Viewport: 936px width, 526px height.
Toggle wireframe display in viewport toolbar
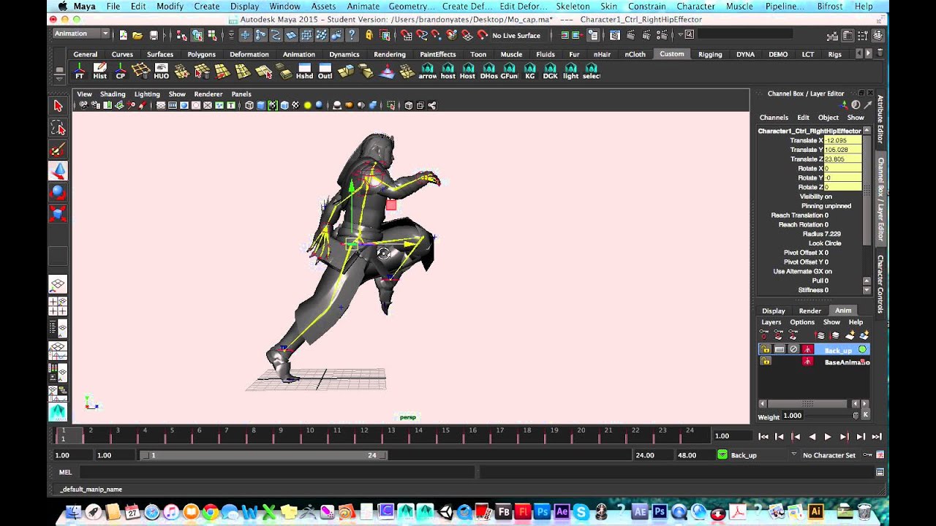point(249,105)
